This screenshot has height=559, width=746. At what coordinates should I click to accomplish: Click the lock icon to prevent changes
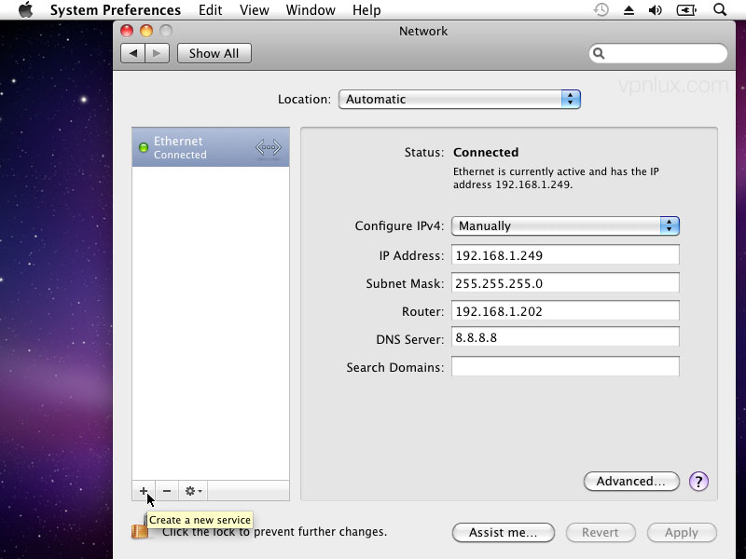[139, 529]
